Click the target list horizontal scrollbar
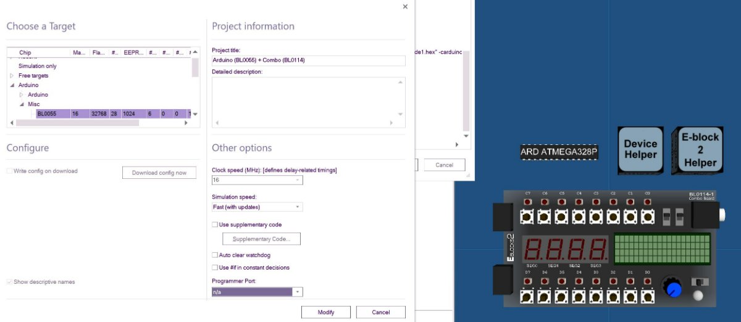The height and width of the screenshot is (322, 741). 77,123
